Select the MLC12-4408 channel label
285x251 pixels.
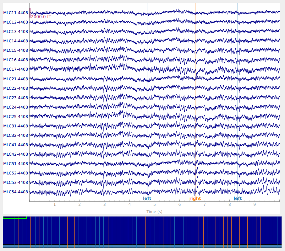click(x=16, y=22)
